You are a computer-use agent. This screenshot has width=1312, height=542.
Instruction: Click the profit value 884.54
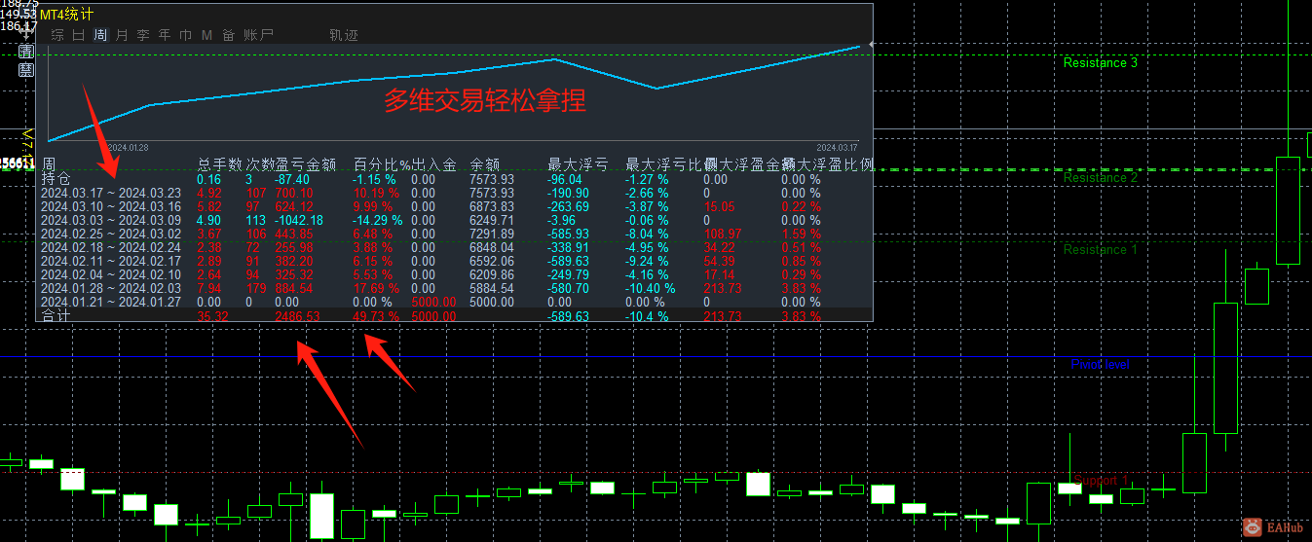click(294, 288)
